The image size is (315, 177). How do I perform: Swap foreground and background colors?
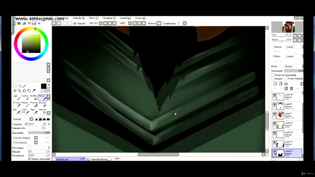coord(49,85)
